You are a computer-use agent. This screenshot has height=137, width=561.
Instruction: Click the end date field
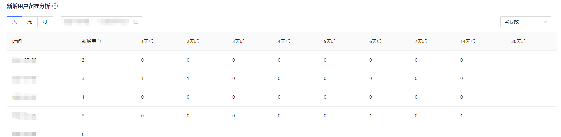pyautogui.click(x=113, y=22)
